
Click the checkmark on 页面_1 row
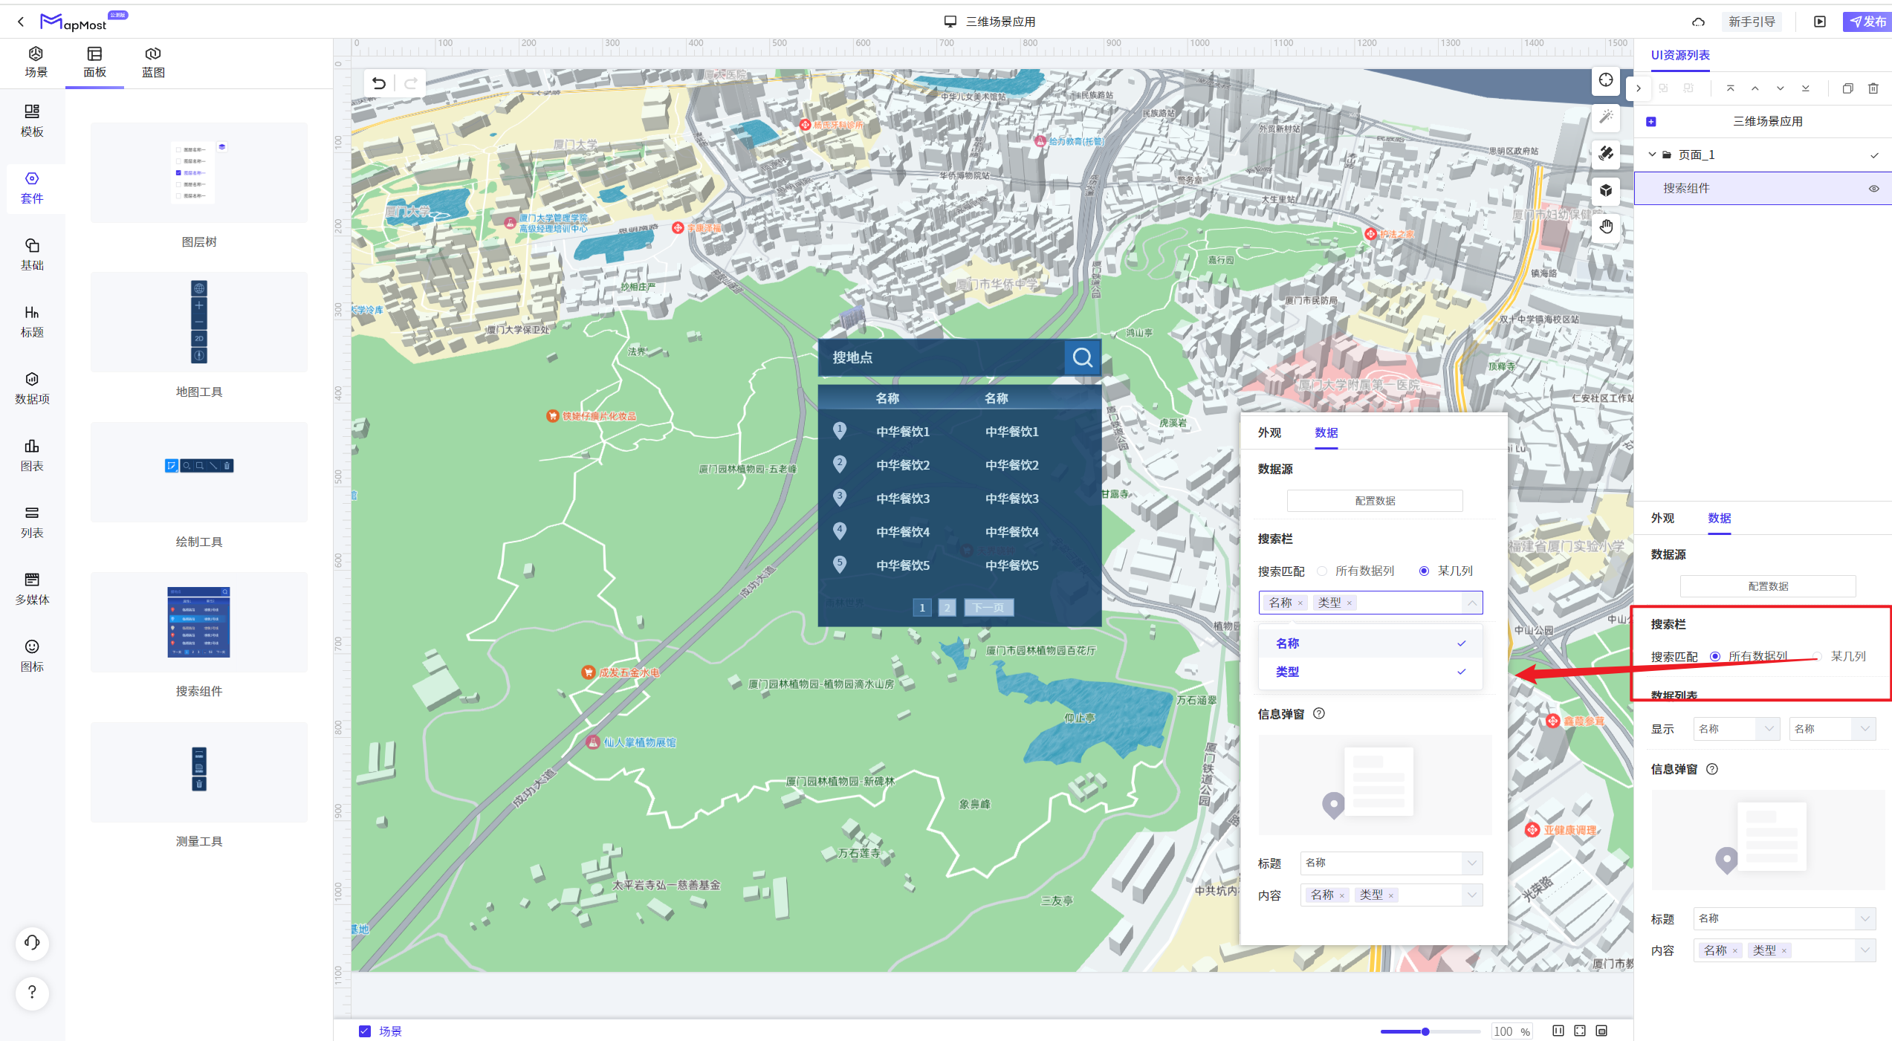click(x=1874, y=155)
